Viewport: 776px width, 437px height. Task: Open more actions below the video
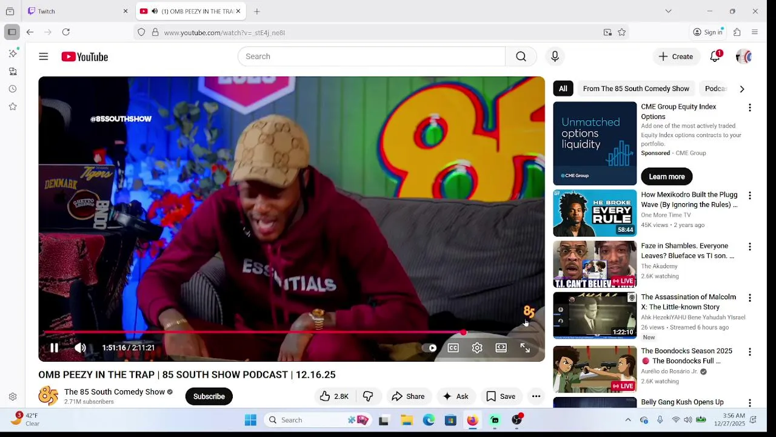(x=536, y=396)
